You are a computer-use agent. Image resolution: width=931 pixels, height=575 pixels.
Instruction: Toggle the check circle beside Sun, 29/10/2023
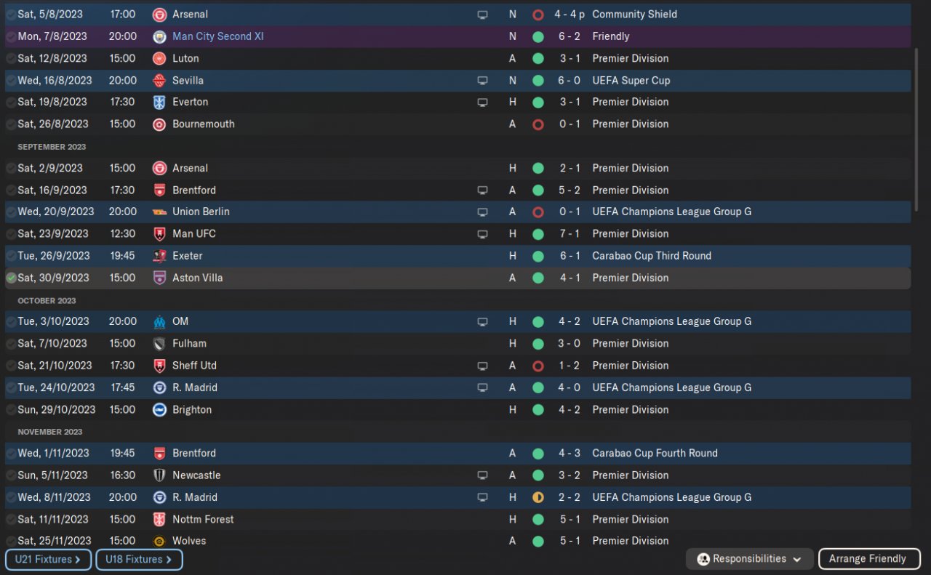point(11,409)
